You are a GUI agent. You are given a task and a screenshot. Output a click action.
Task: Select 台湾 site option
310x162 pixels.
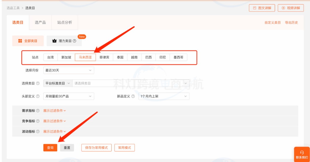tap(50, 57)
